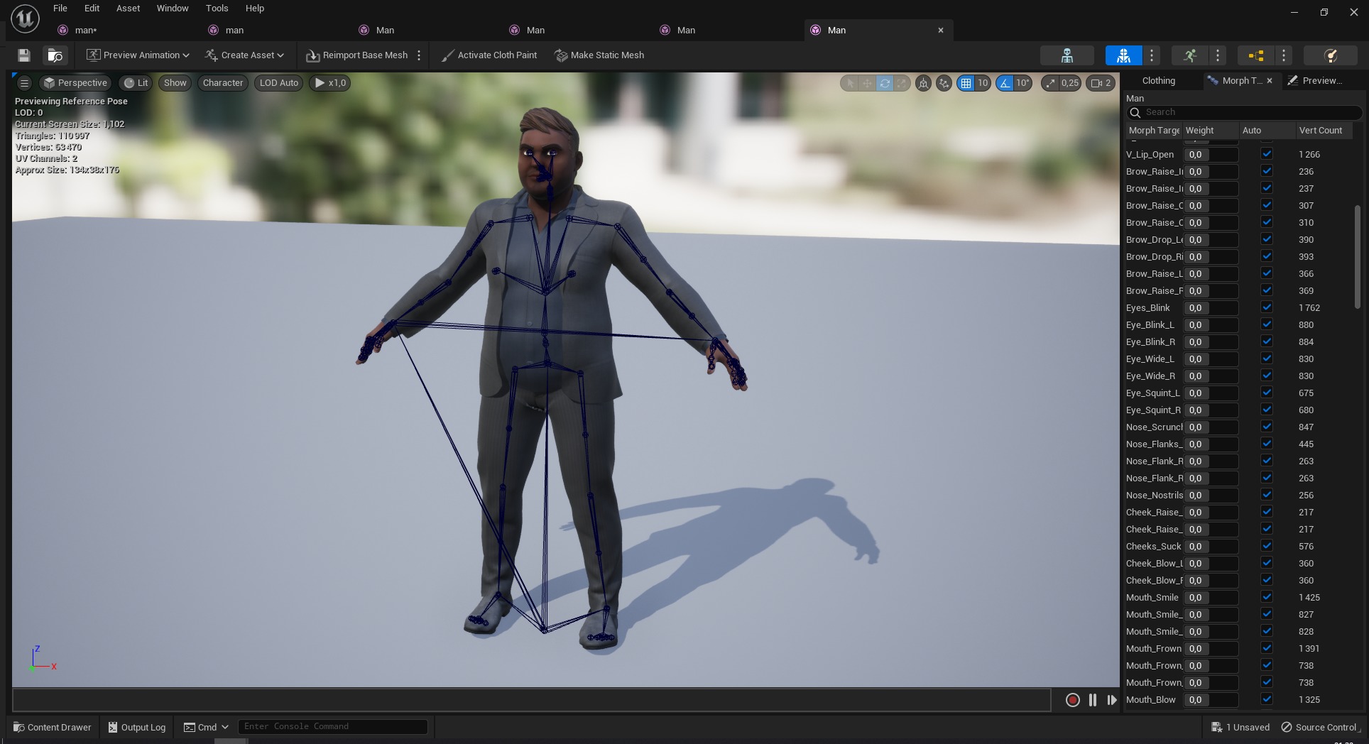
Task: Toggle Auto checkbox for Mouth_Blow
Action: (x=1267, y=699)
